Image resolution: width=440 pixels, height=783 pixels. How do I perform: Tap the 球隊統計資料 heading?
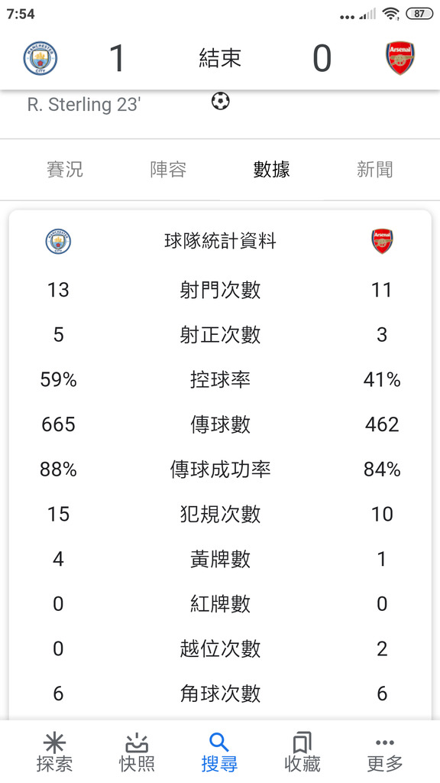(220, 241)
